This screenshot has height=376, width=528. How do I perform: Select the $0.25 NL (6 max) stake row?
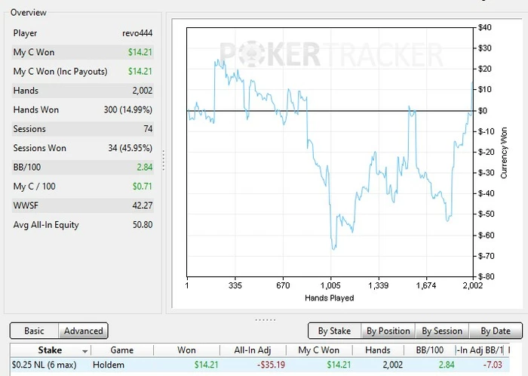(259, 365)
